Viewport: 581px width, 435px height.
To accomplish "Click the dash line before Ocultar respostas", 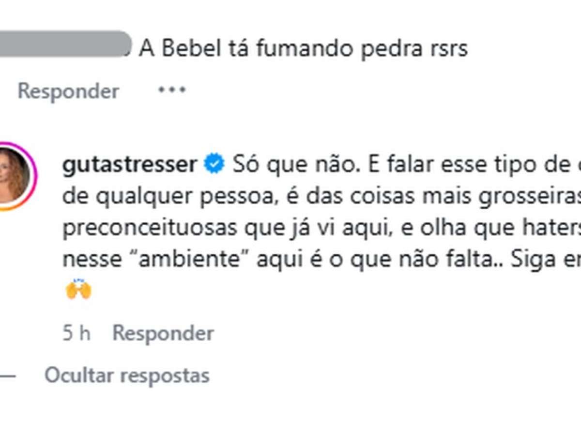I will (7, 376).
